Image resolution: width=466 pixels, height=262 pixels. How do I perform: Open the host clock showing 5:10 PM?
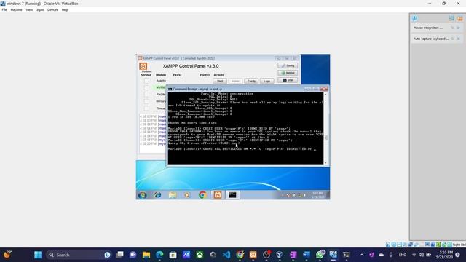click(444, 255)
